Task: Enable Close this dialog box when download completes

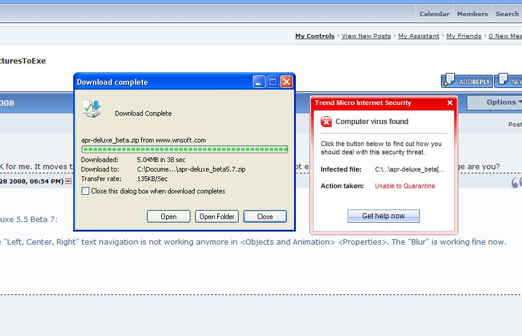Action: [86, 191]
